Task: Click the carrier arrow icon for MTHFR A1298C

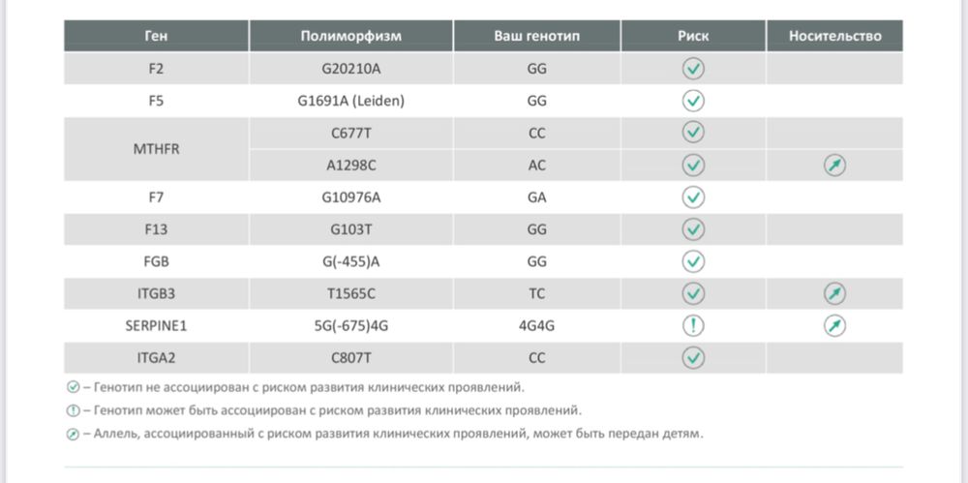Action: coord(834,166)
